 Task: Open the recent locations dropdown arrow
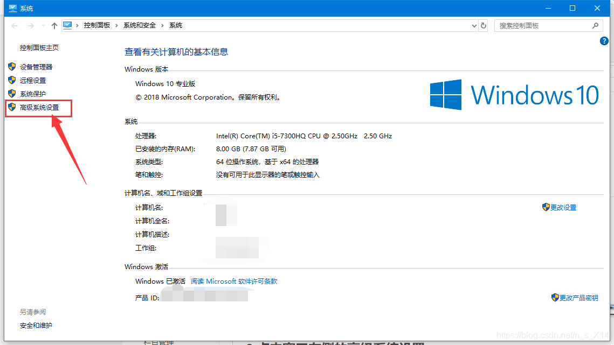tap(43, 26)
